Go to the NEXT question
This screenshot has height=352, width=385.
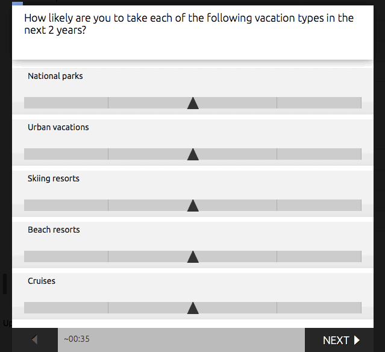point(339,340)
